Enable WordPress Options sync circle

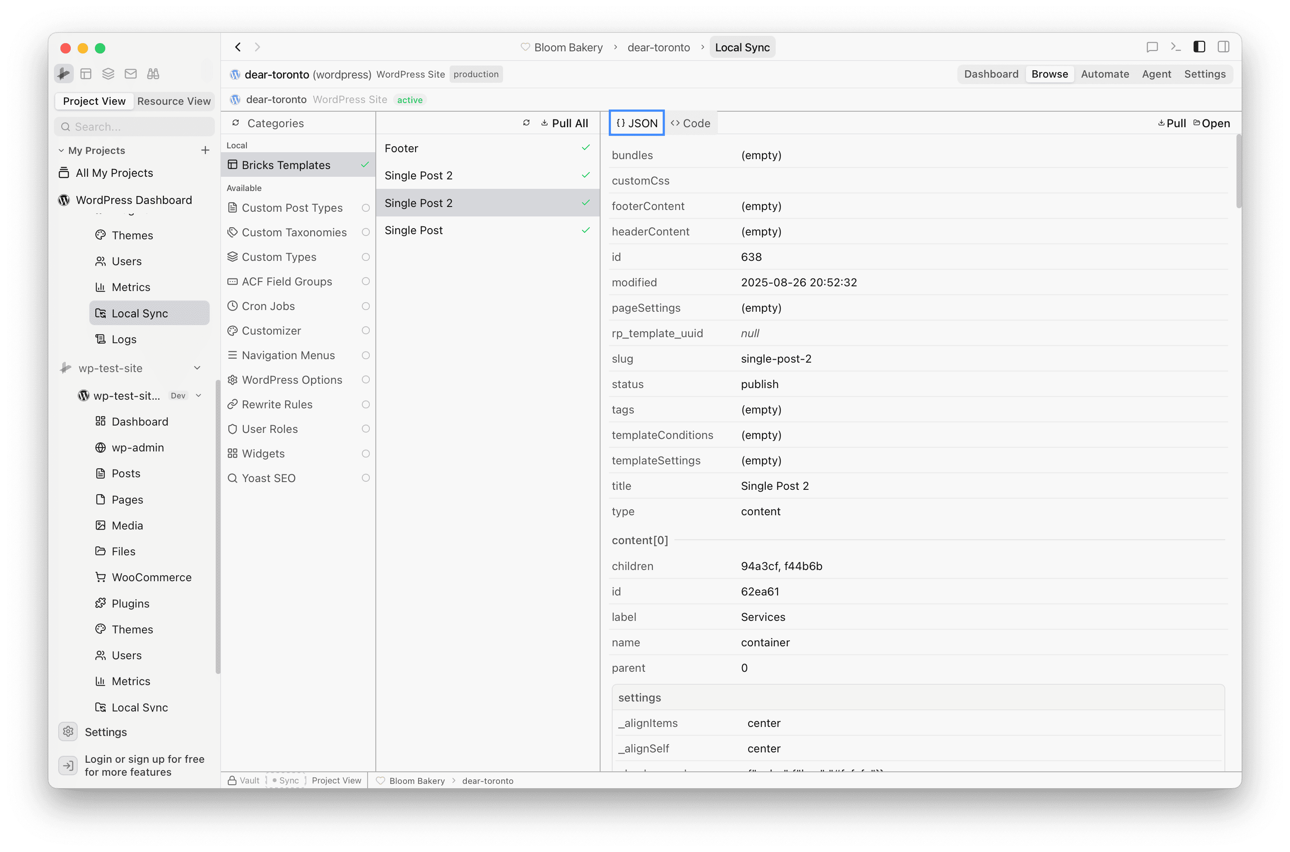click(366, 380)
